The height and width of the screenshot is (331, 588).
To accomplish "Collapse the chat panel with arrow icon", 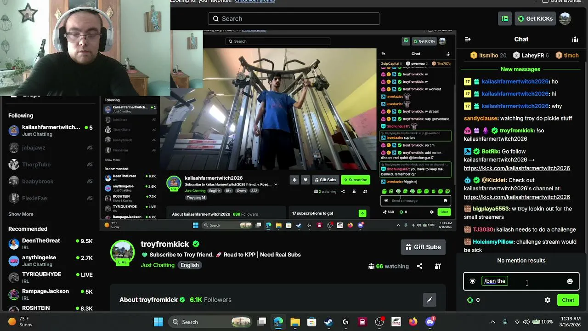I will 468,40.
